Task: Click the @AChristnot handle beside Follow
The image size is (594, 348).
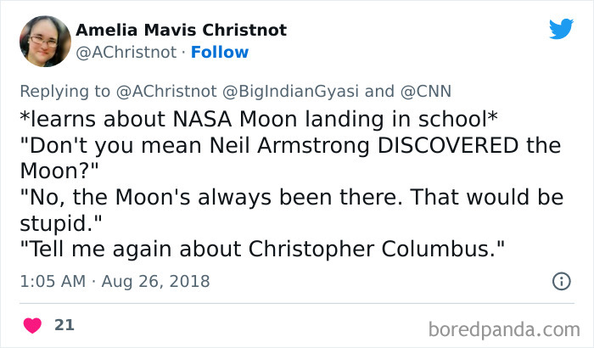Action: (128, 53)
